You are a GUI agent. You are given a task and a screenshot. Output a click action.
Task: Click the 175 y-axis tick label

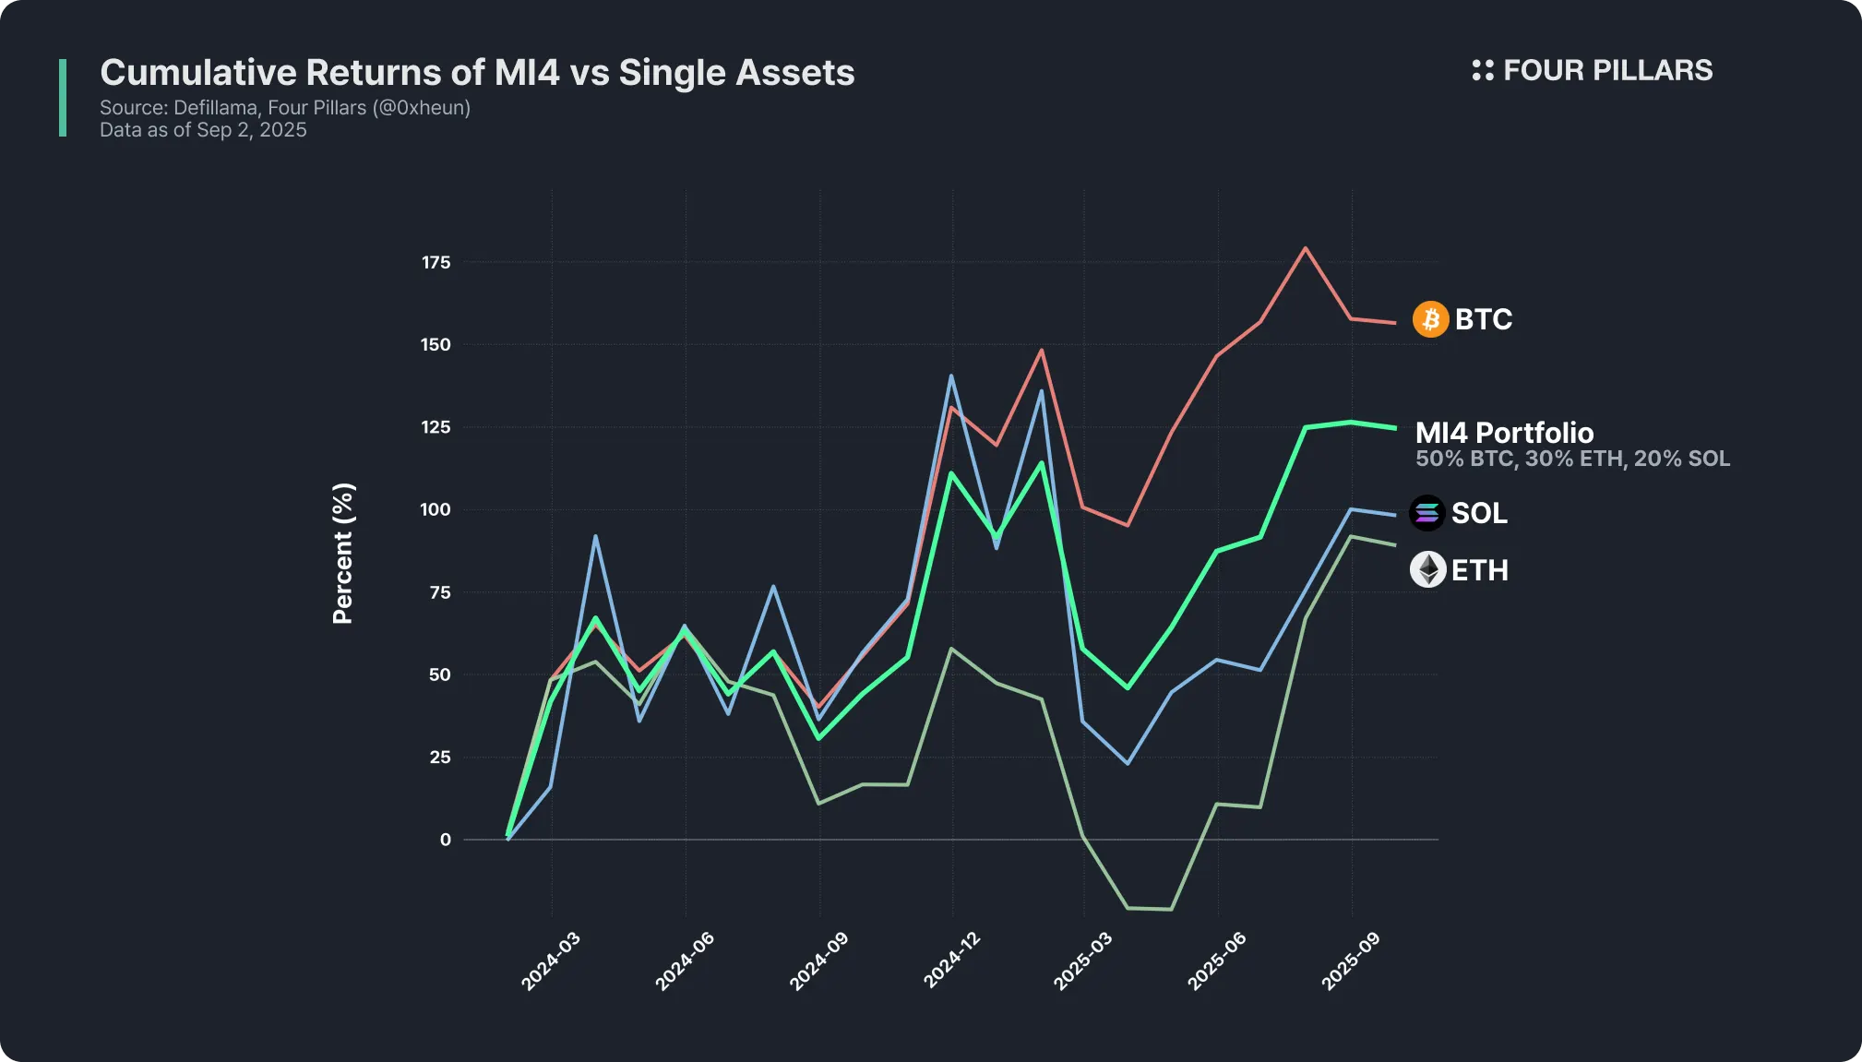pyautogui.click(x=436, y=263)
